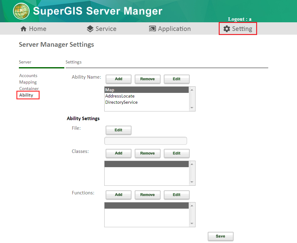This screenshot has width=297, height=243.
Task: Click the SuperGIS globe logo
Action: [21, 11]
